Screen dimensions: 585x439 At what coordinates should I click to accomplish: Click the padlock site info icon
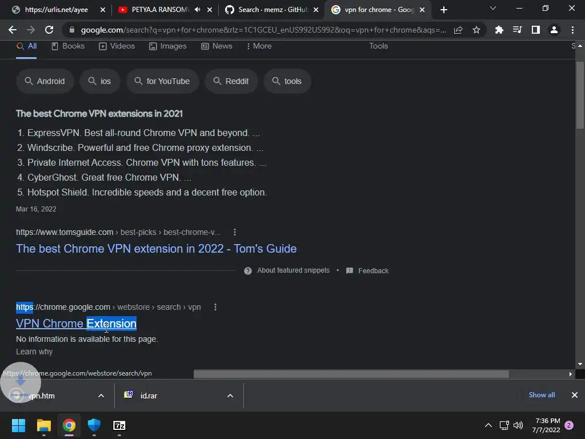pyautogui.click(x=72, y=30)
